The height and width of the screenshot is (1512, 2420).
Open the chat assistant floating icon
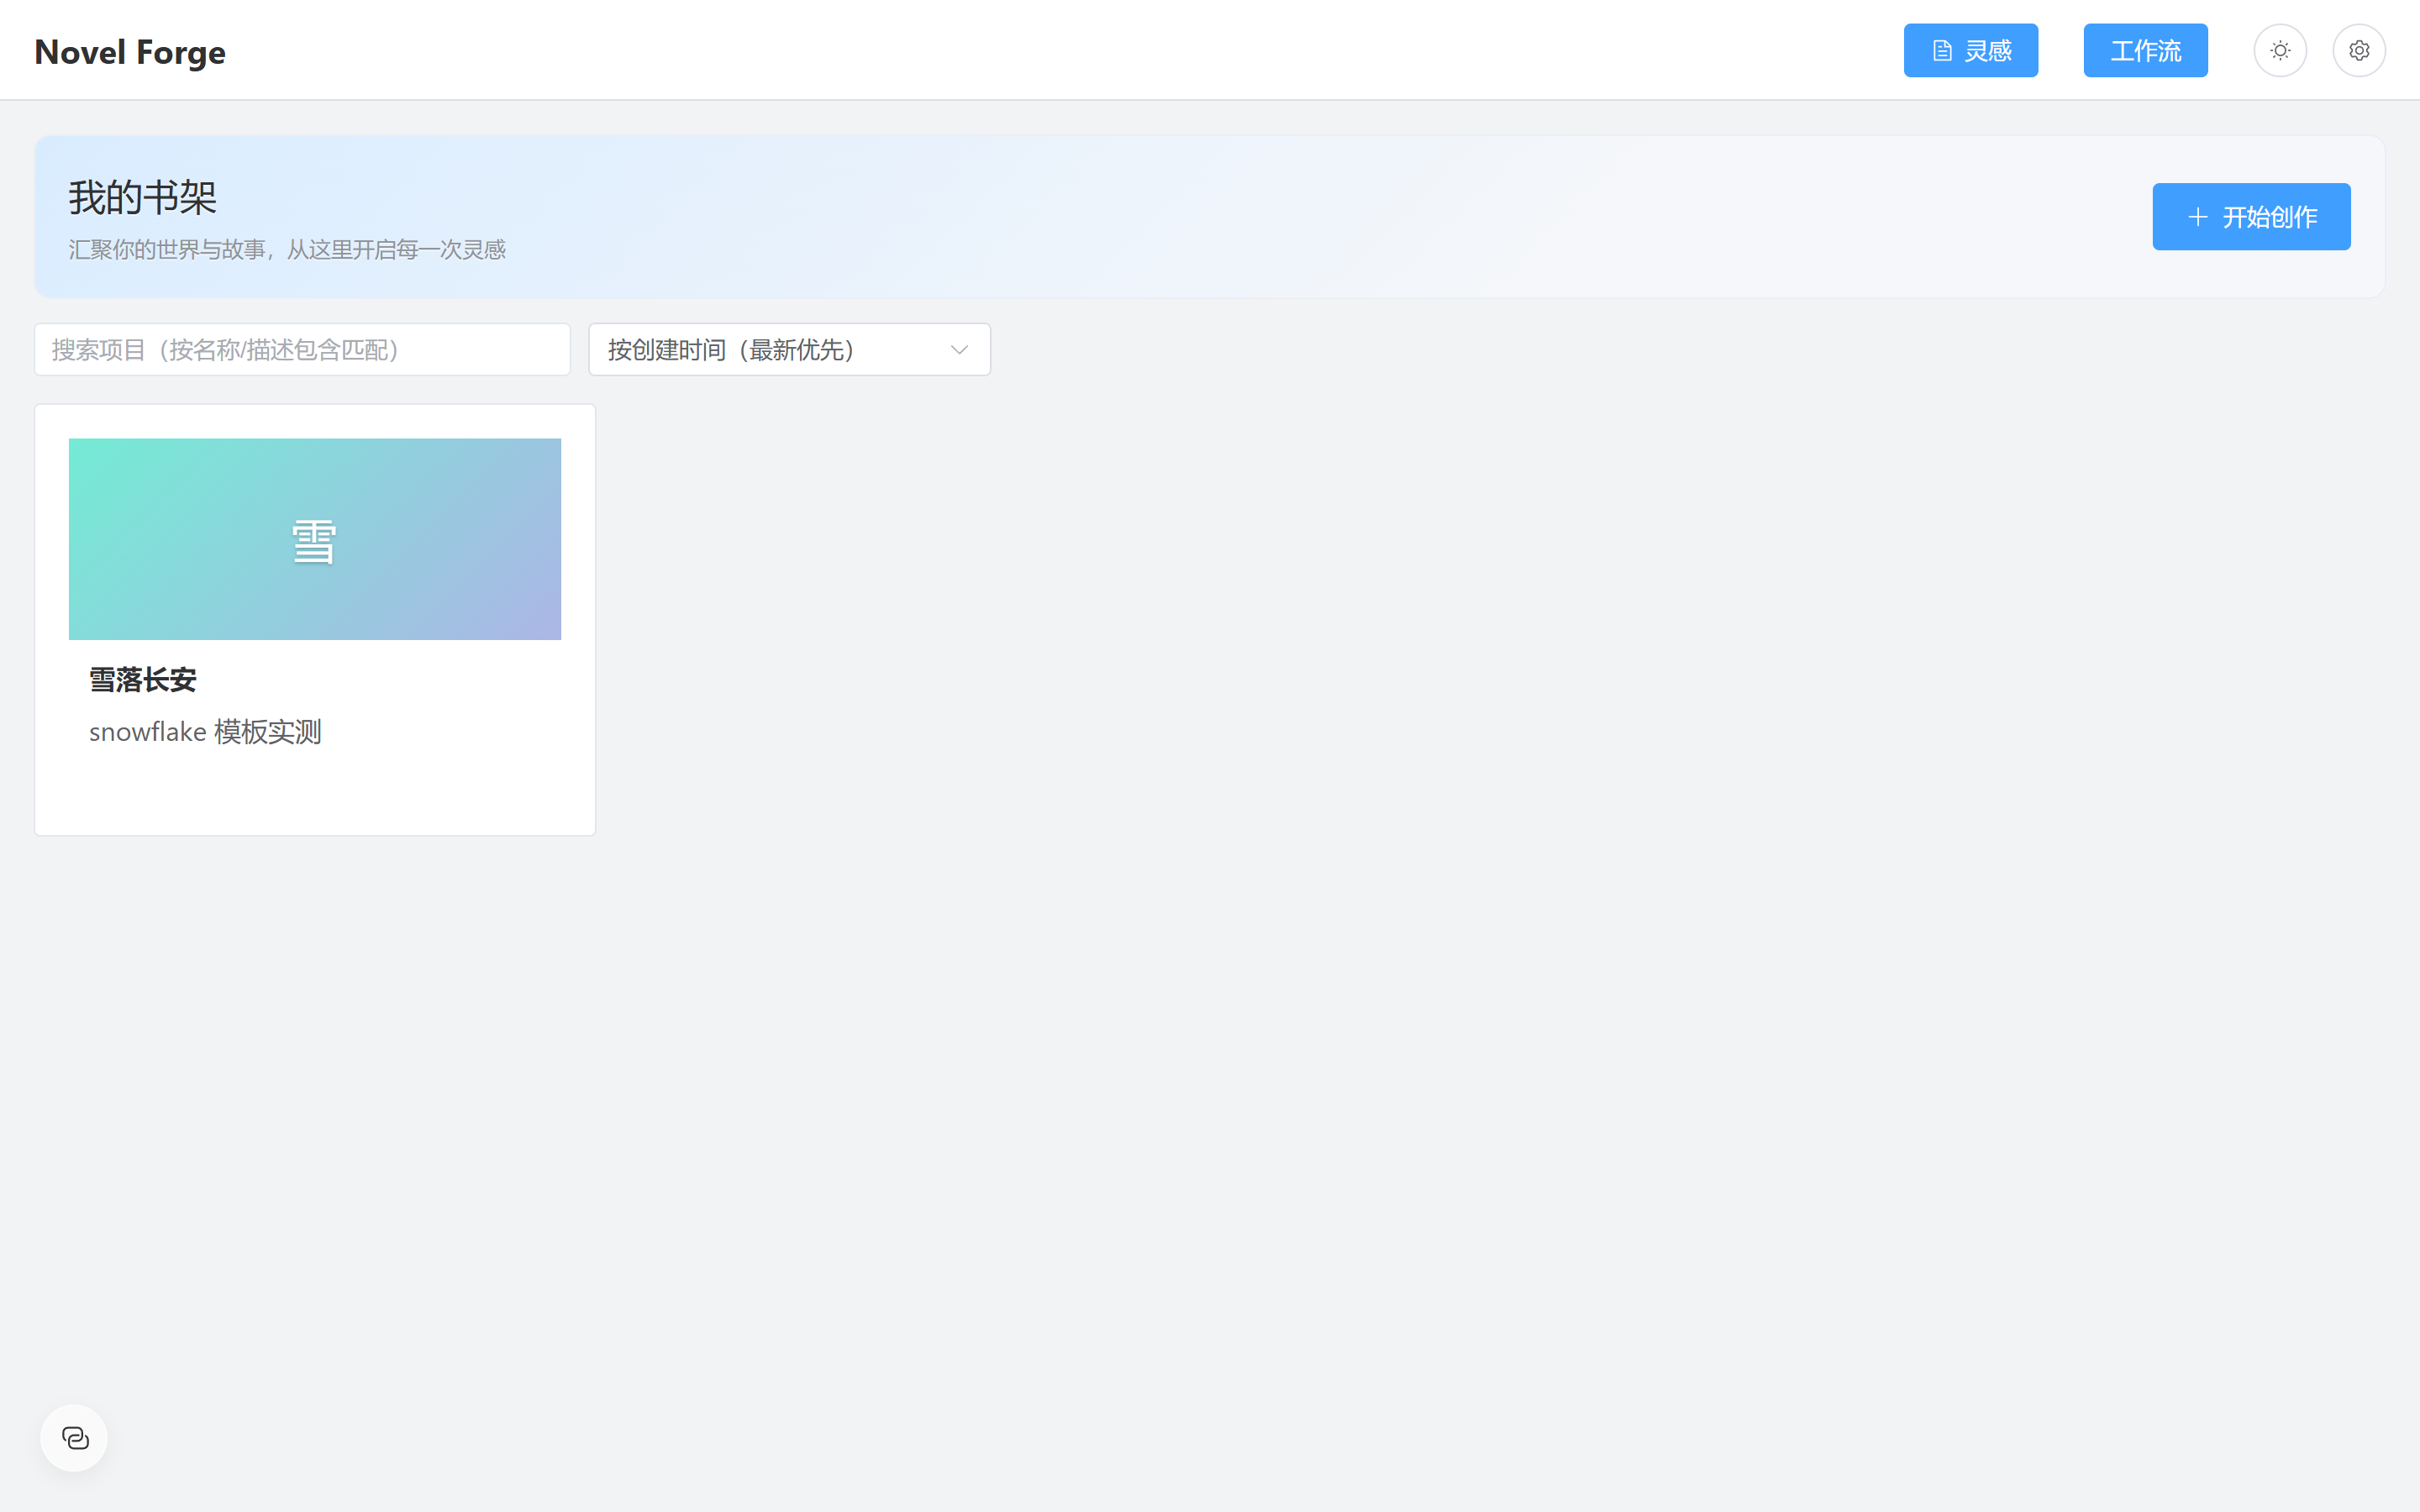tap(74, 1438)
